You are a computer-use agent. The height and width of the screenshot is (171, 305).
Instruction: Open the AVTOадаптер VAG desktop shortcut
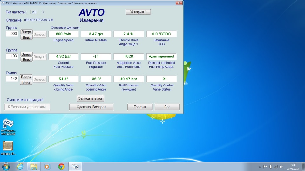coord(8,127)
